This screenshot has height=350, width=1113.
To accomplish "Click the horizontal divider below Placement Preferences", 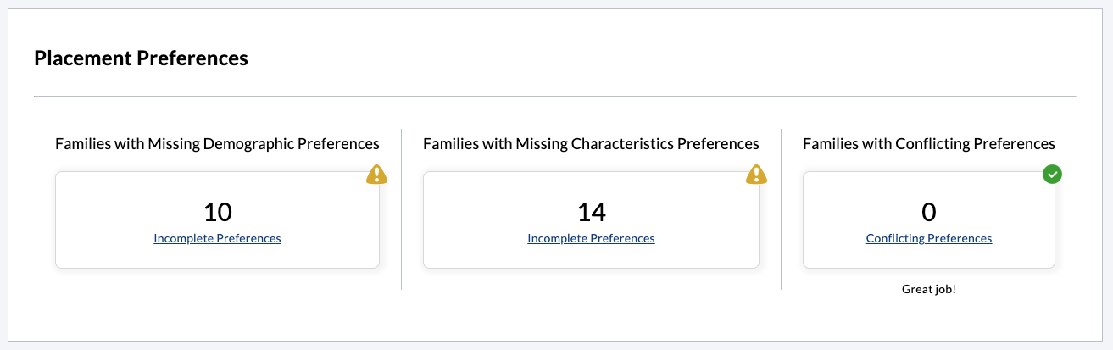I will pyautogui.click(x=554, y=97).
